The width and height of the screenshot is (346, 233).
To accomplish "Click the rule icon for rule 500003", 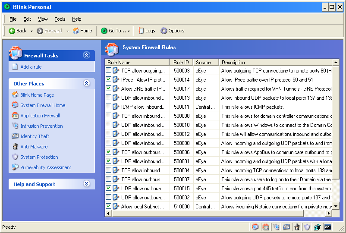I will tap(116, 71).
